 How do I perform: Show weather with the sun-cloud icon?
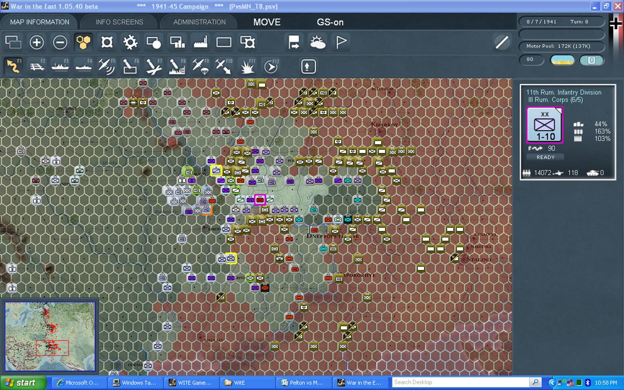click(x=318, y=42)
